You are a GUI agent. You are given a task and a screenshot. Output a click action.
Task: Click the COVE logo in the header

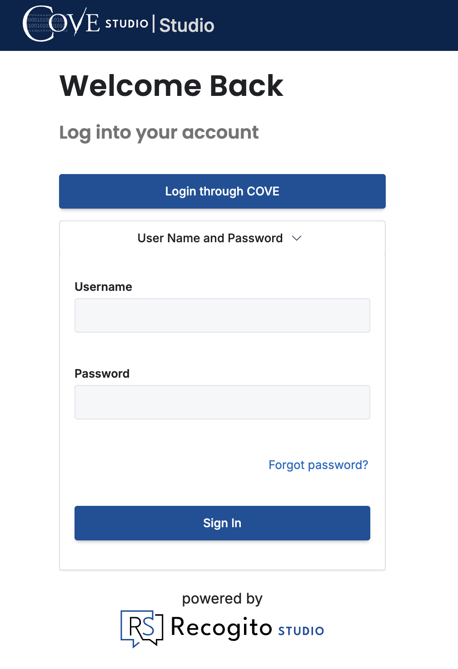(x=60, y=23)
